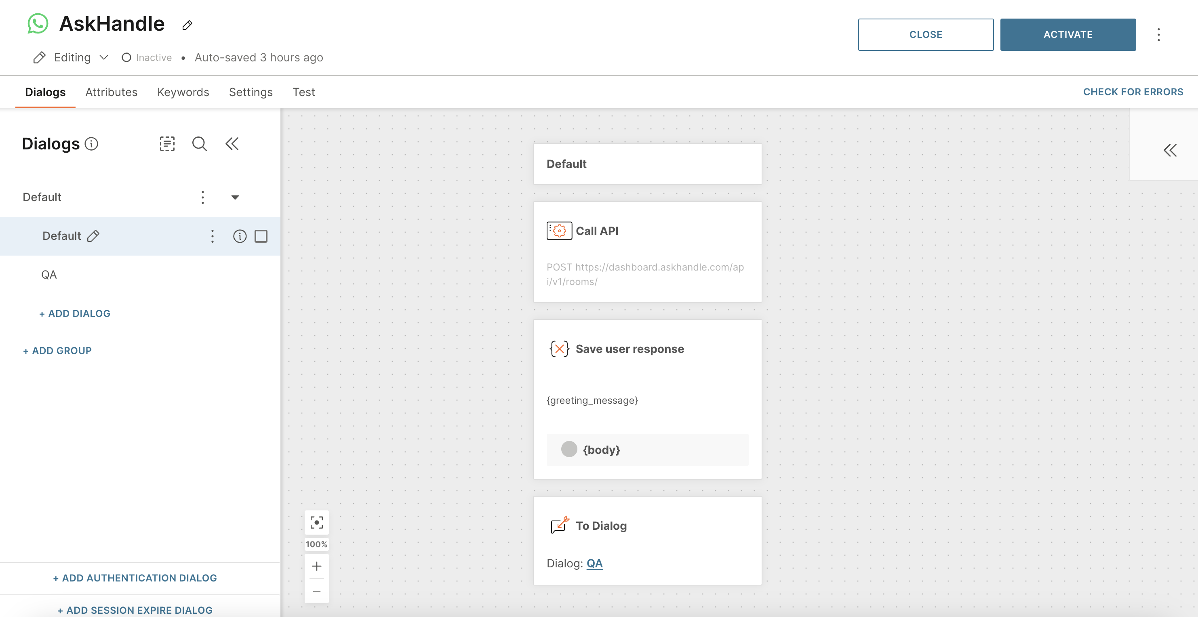Collapse the Default group arrow
Screen dimensions: 1198x617
[x=235, y=197]
